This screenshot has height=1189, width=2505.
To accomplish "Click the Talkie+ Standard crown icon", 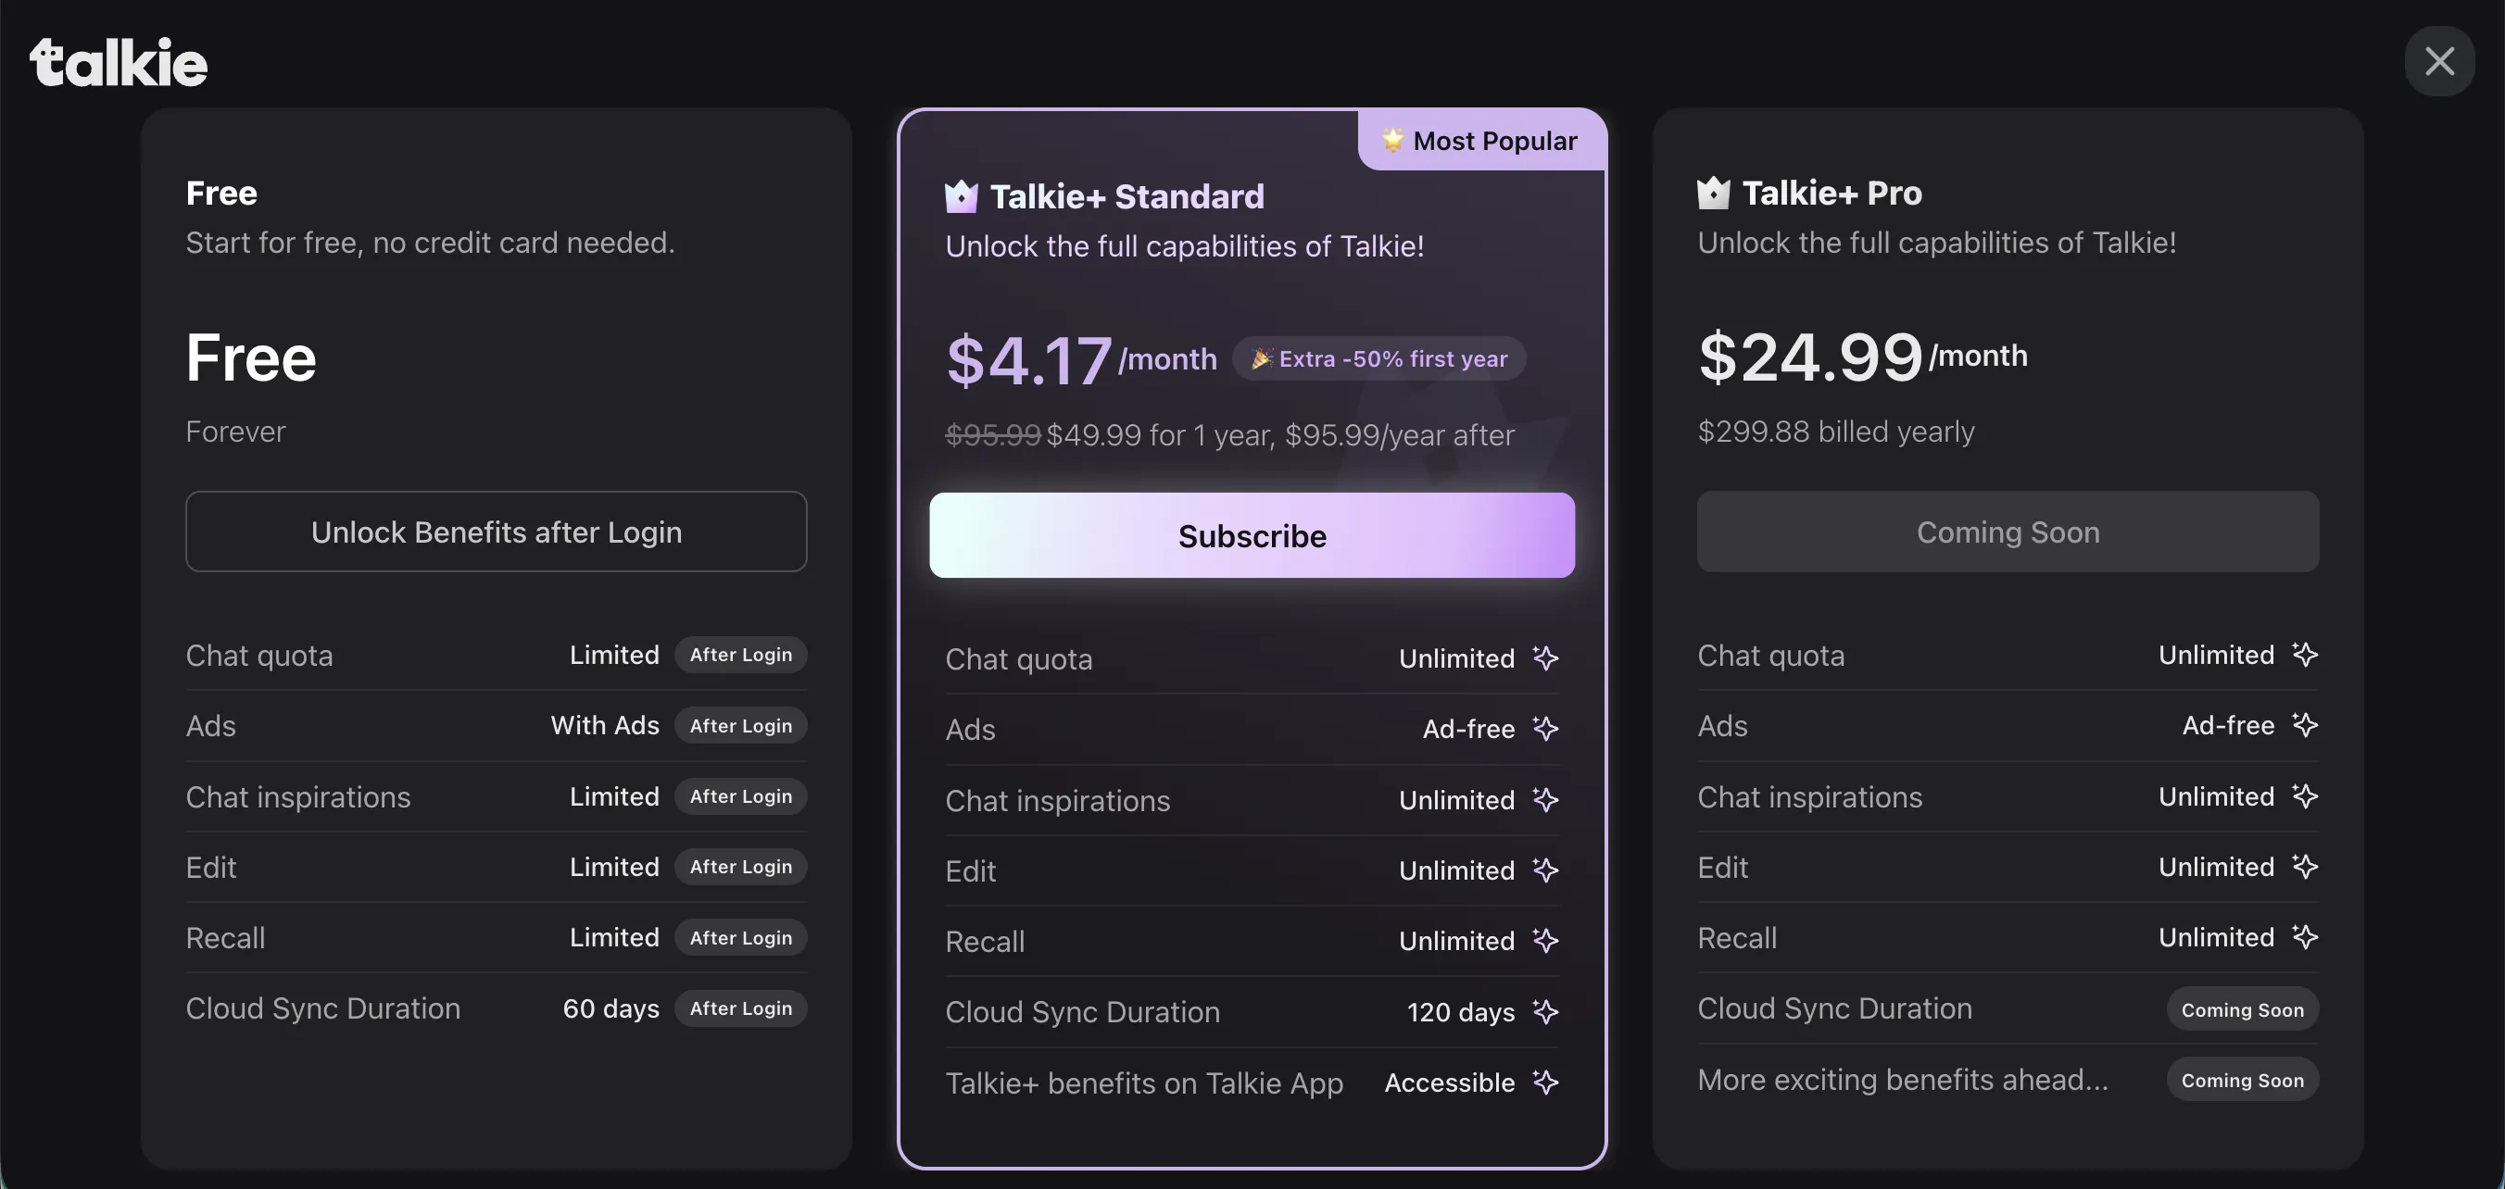I will [x=961, y=196].
